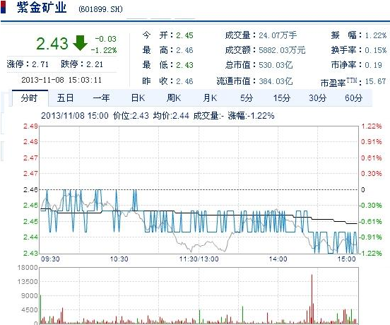Click the 18000 volume axis label

(28, 268)
